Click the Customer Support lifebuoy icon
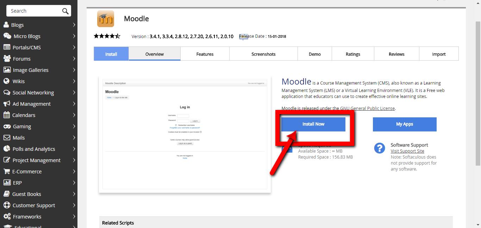This screenshot has width=481, height=228. pos(7,205)
